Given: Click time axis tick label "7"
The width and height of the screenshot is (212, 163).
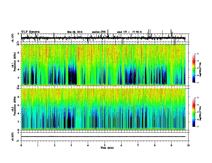Looking at the screenshot, I should pos(138,145).
